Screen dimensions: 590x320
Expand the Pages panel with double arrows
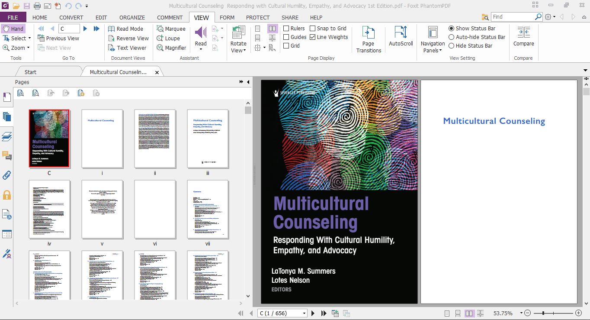coord(241,82)
